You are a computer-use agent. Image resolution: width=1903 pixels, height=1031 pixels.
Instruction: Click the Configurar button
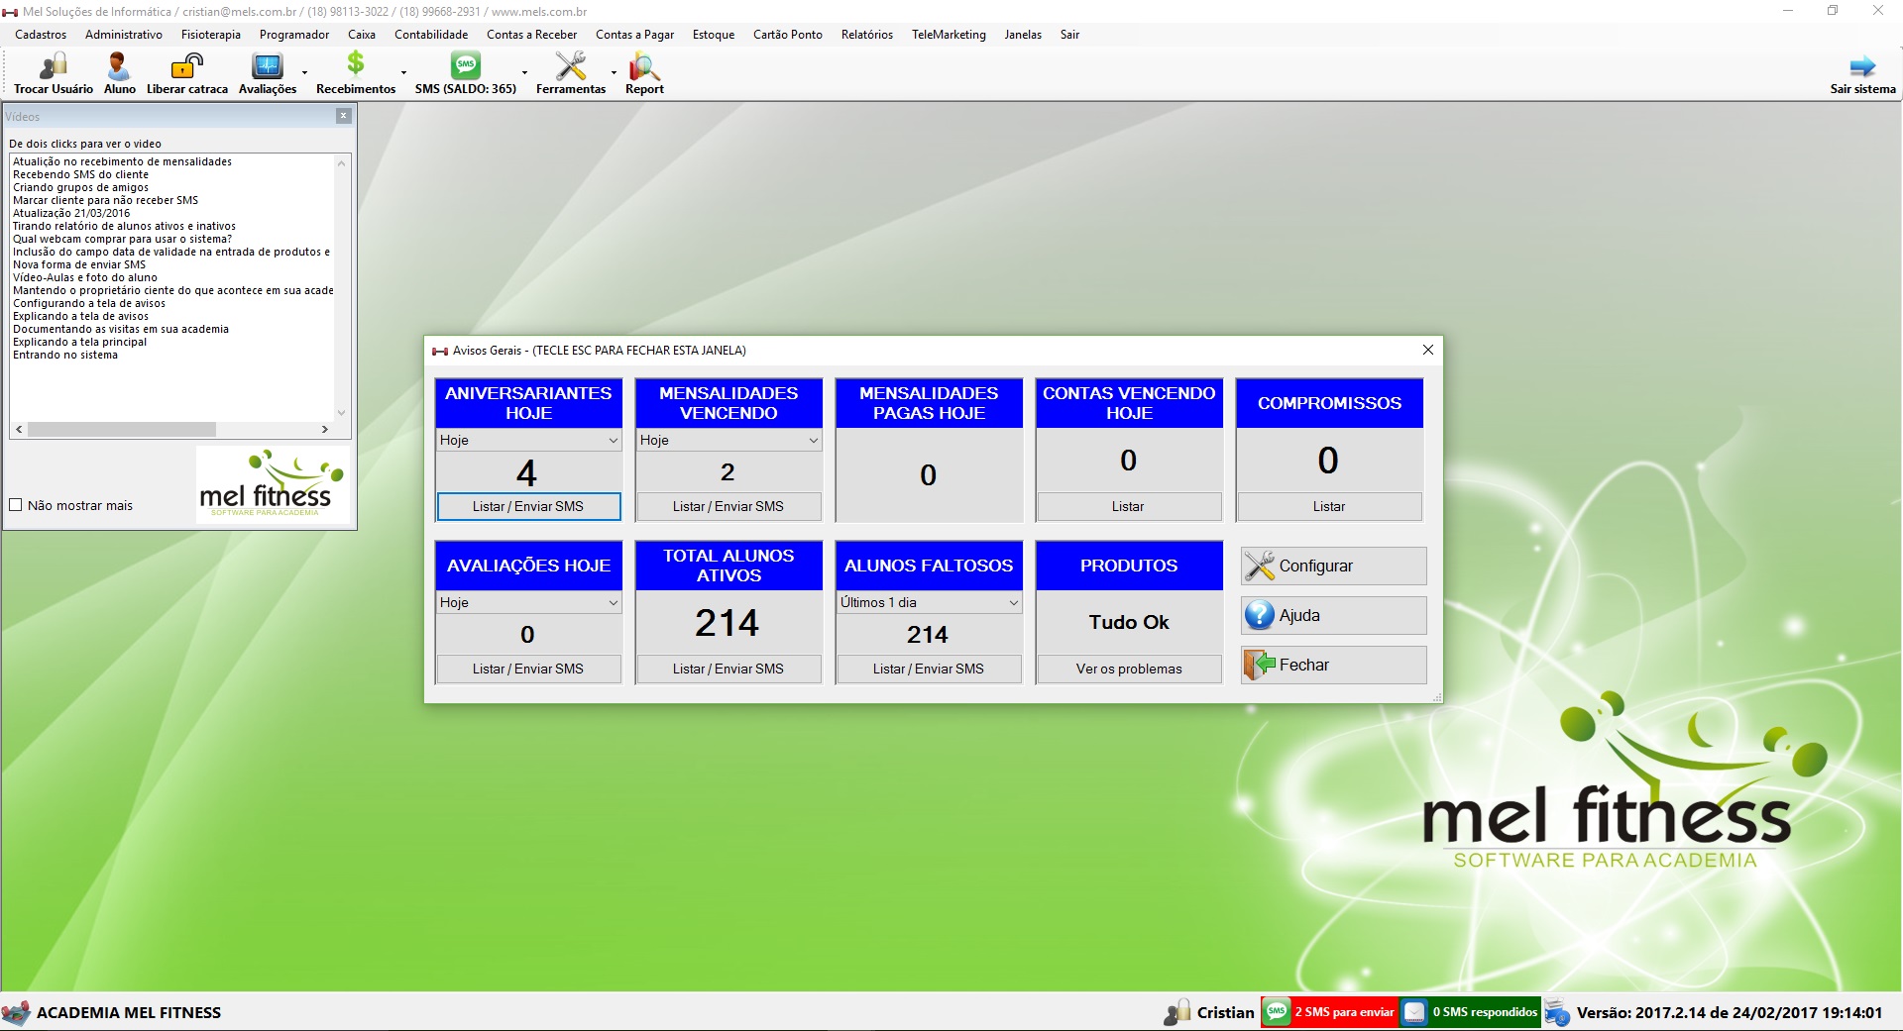tap(1333, 567)
